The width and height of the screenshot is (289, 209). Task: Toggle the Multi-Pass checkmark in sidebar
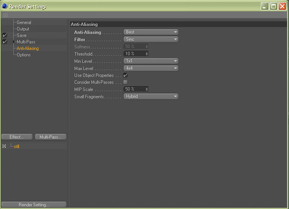point(4,42)
